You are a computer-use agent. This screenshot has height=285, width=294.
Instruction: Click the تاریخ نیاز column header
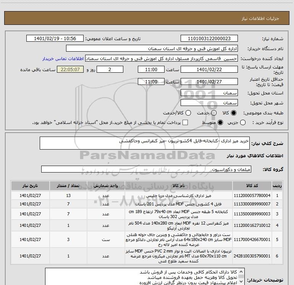tap(30, 186)
